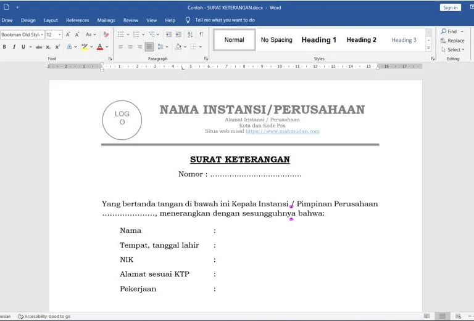Toggle Superscript formatting
474x321 pixels.
point(57,47)
